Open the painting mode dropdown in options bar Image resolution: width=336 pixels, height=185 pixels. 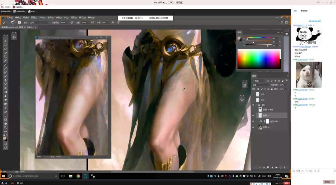tap(40, 23)
